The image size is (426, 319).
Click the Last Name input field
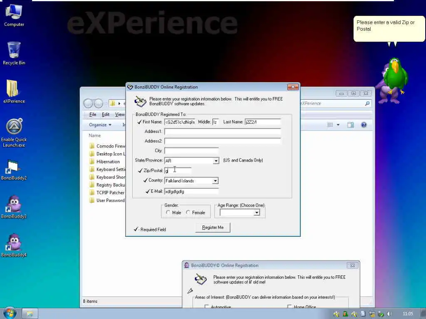click(x=263, y=122)
